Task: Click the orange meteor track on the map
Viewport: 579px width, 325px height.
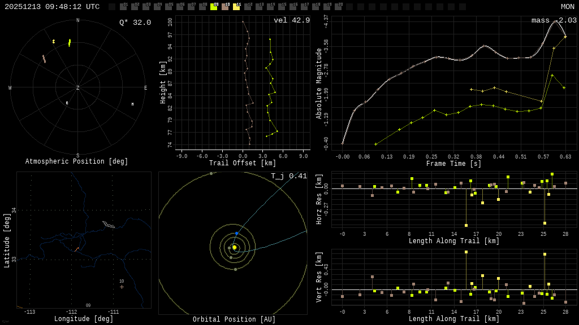Action: 77,248
